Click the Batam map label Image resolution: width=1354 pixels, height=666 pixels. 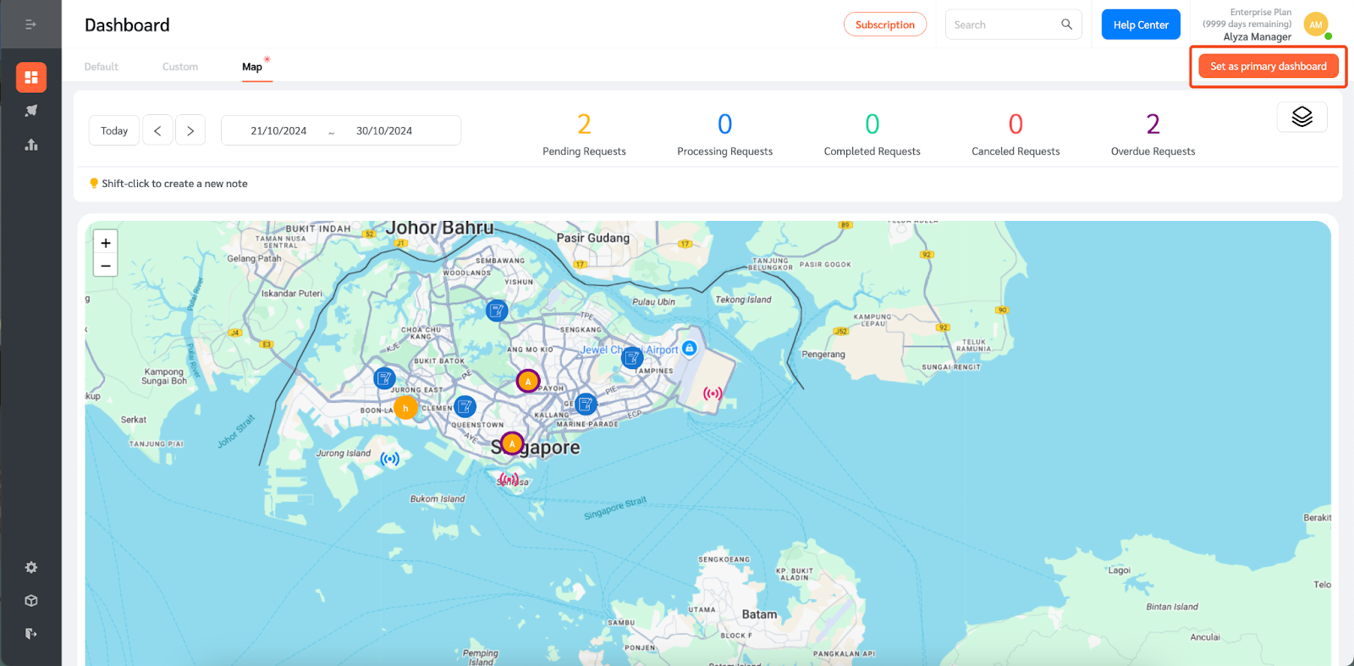click(759, 614)
